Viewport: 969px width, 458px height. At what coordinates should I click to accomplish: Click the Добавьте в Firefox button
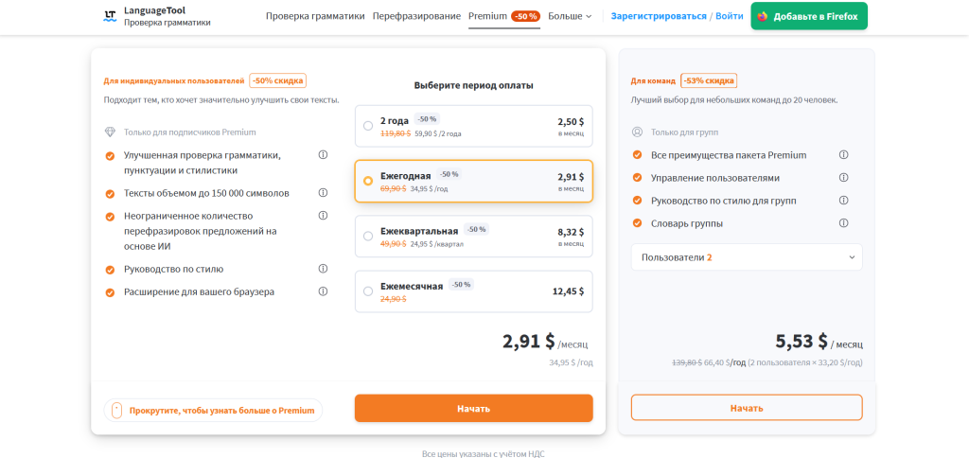(x=809, y=16)
